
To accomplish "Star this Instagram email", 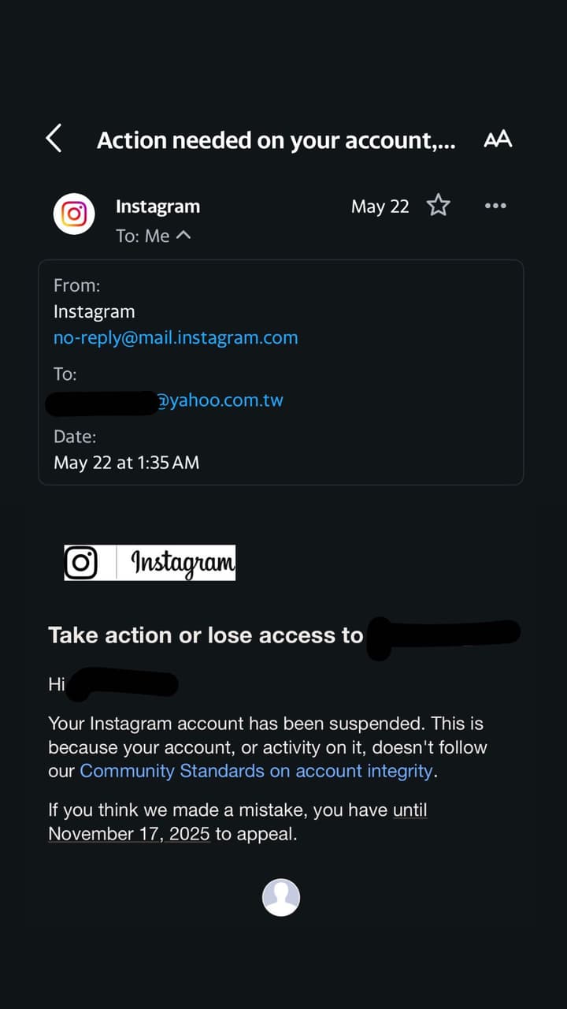I will click(x=439, y=206).
